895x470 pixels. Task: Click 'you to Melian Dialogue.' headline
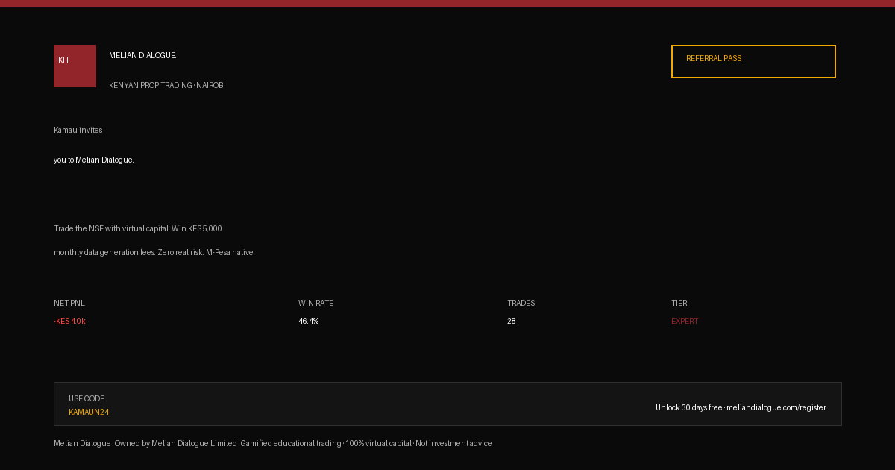tap(94, 160)
